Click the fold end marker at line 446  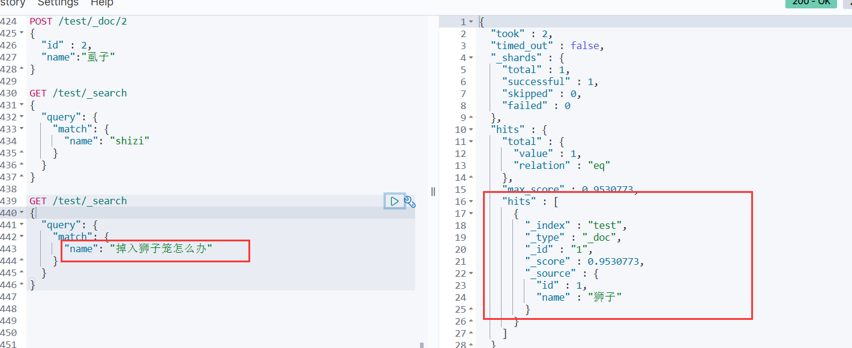click(22, 285)
